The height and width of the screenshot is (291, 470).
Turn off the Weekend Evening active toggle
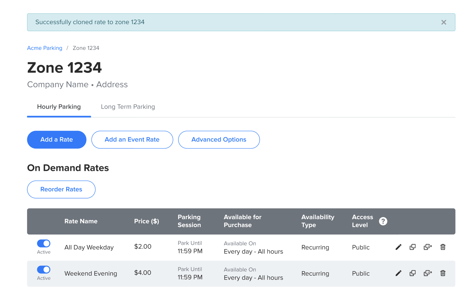[44, 270]
